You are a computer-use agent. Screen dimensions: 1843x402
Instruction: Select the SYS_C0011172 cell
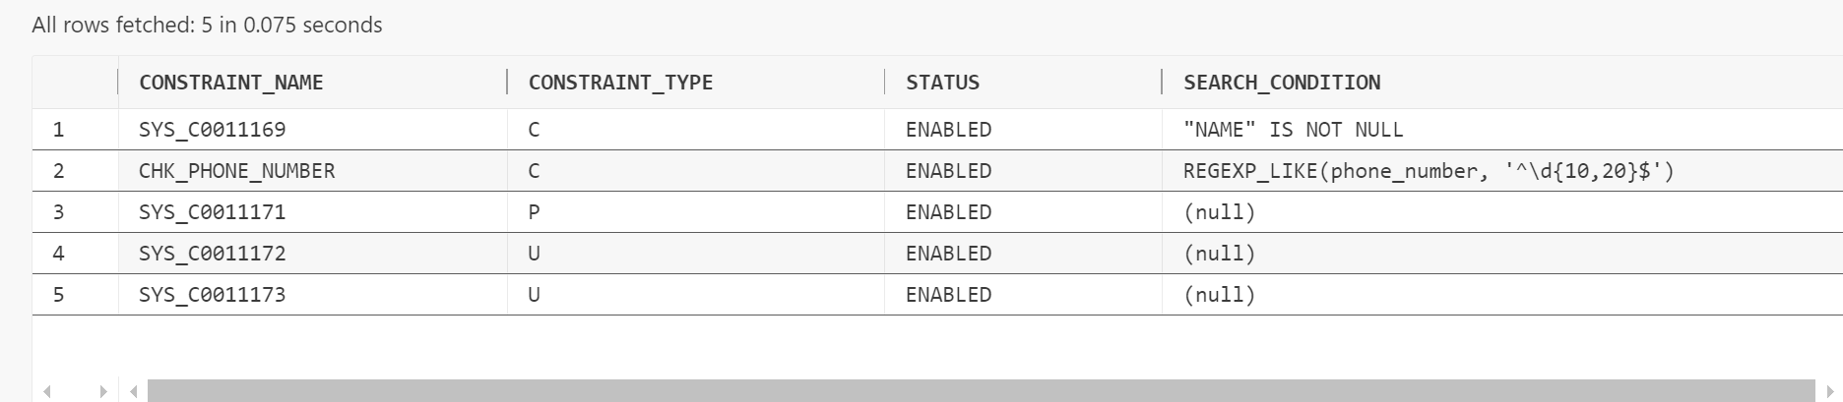click(312, 254)
